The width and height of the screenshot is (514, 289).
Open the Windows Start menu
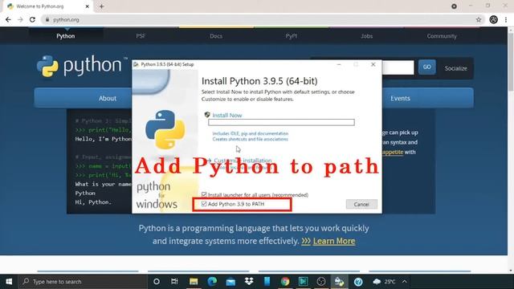tap(9, 282)
